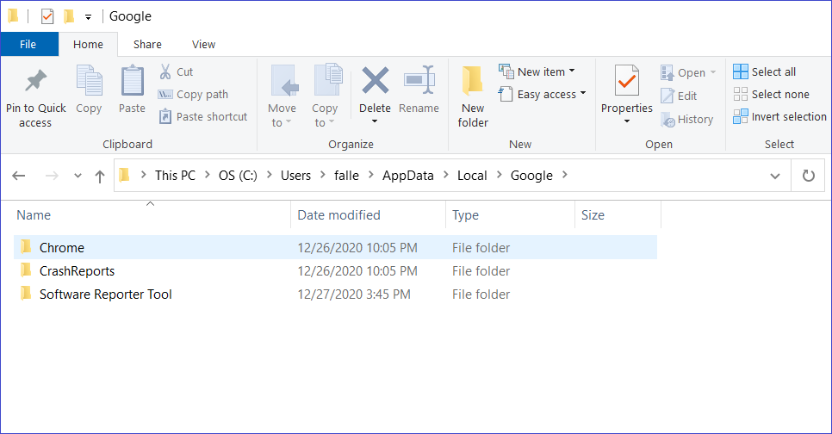Click date 12/27/2020 3:45 PM
Viewport: 832px width, 434px height.
[x=354, y=294]
